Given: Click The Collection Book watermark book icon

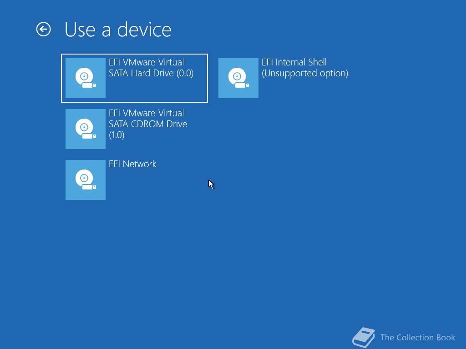Looking at the screenshot, I should click(364, 337).
